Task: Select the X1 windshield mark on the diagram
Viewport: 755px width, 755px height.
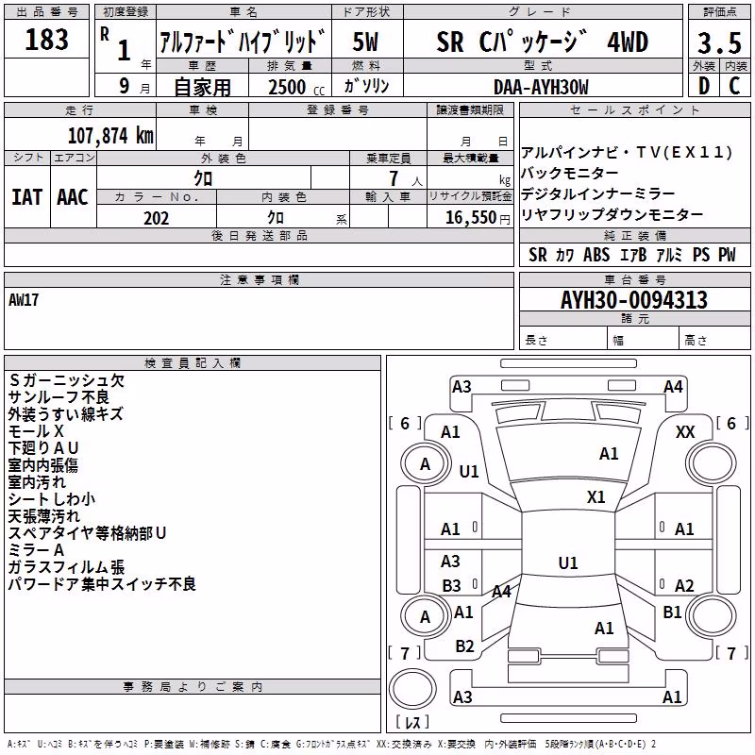Action: [x=596, y=497]
